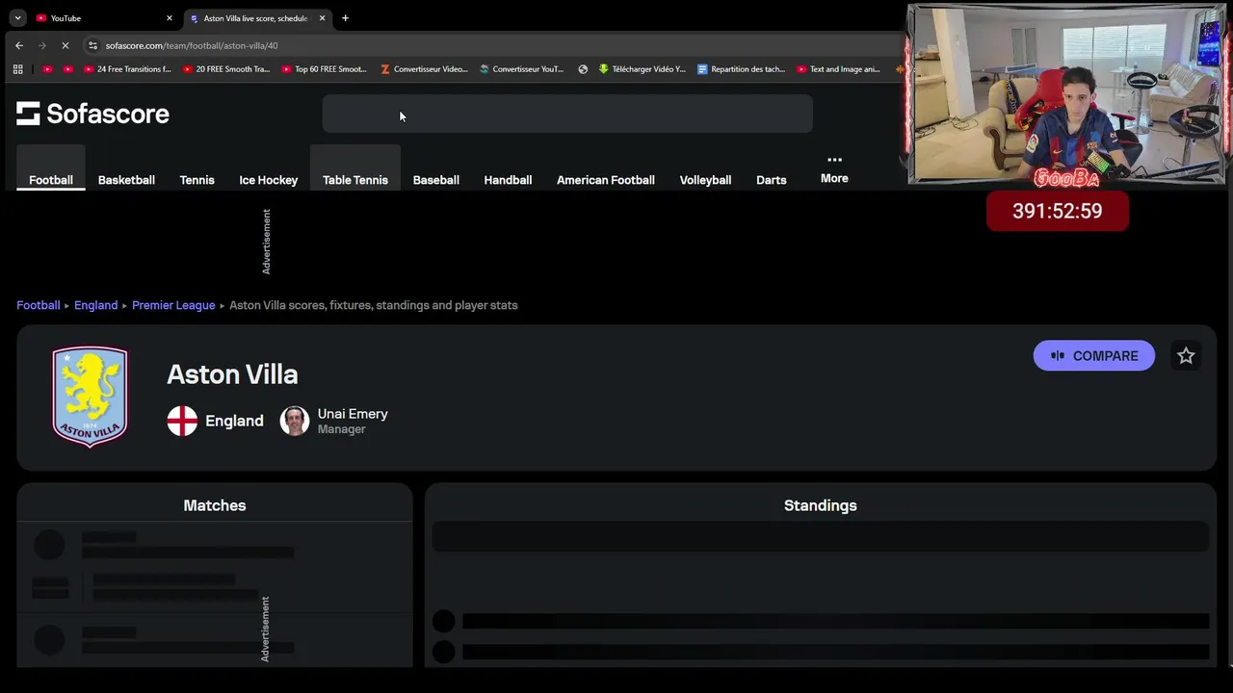The image size is (1233, 693).
Task: Follow the Football breadcrumb link
Action: pyautogui.click(x=39, y=305)
